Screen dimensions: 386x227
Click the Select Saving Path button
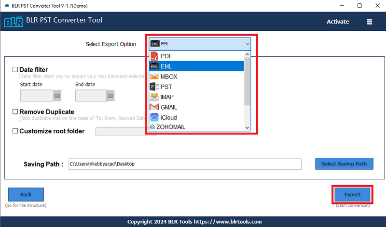(x=344, y=164)
